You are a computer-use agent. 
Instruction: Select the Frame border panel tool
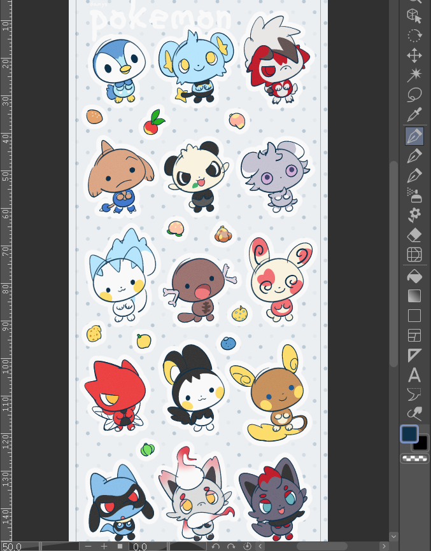414,335
